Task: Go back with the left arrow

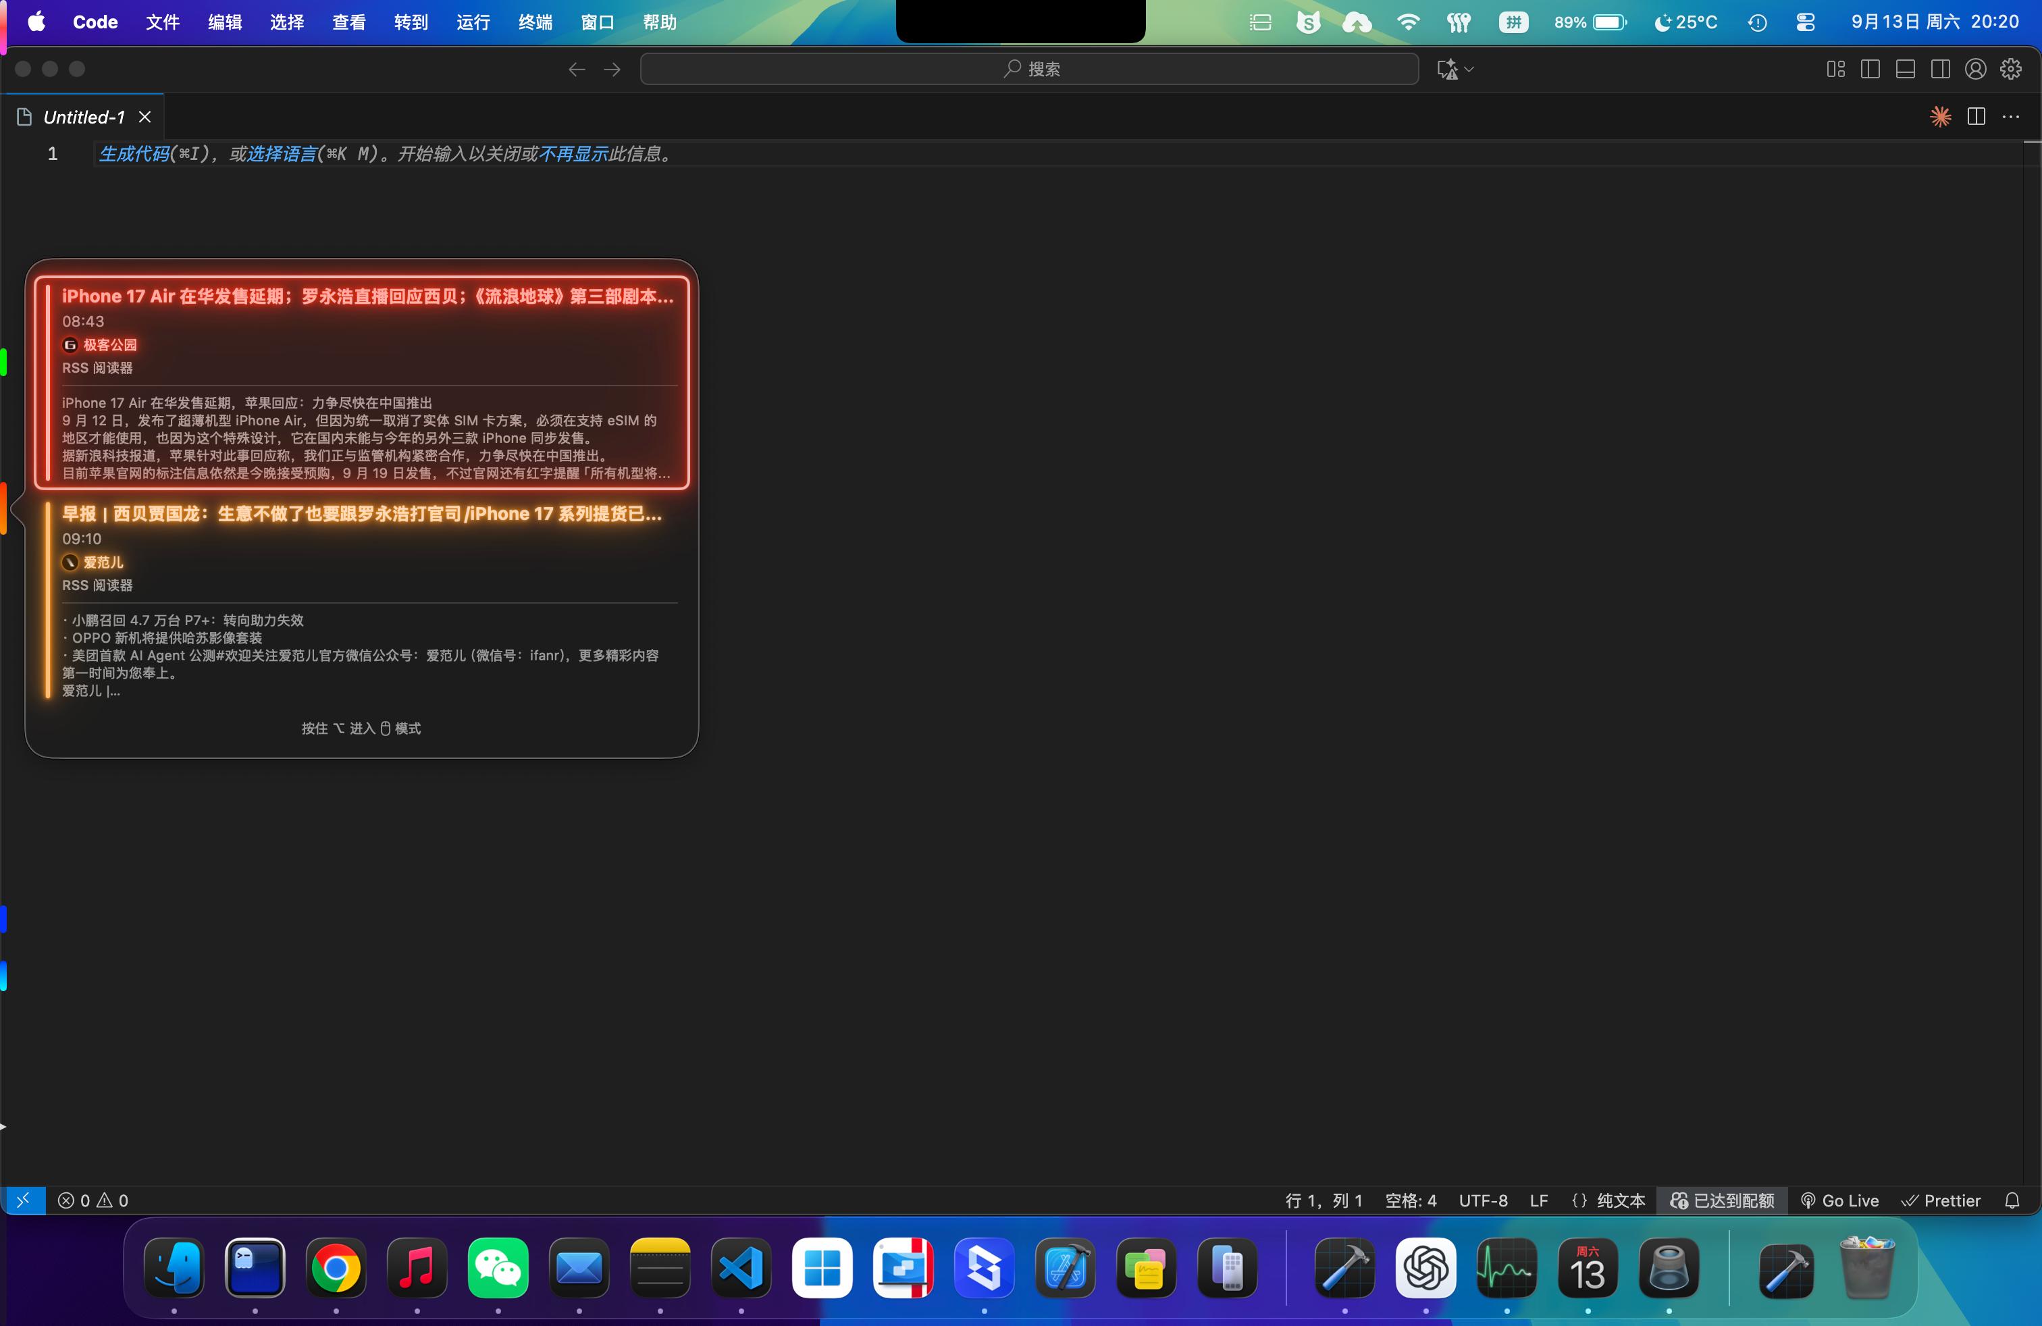Action: coord(577,70)
